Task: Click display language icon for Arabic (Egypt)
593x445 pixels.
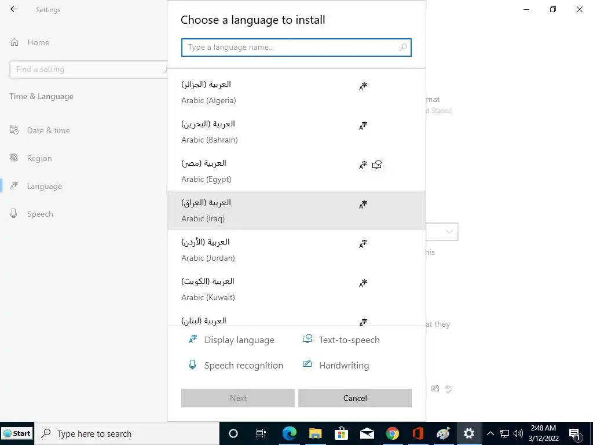Action: tap(363, 165)
